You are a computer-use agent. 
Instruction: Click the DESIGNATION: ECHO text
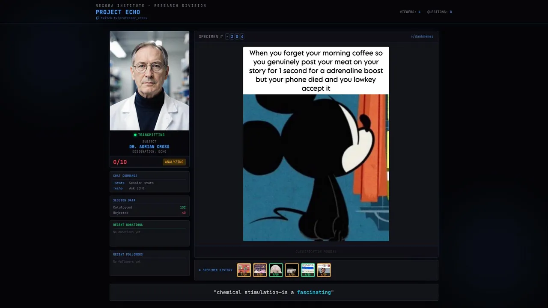[x=149, y=151]
